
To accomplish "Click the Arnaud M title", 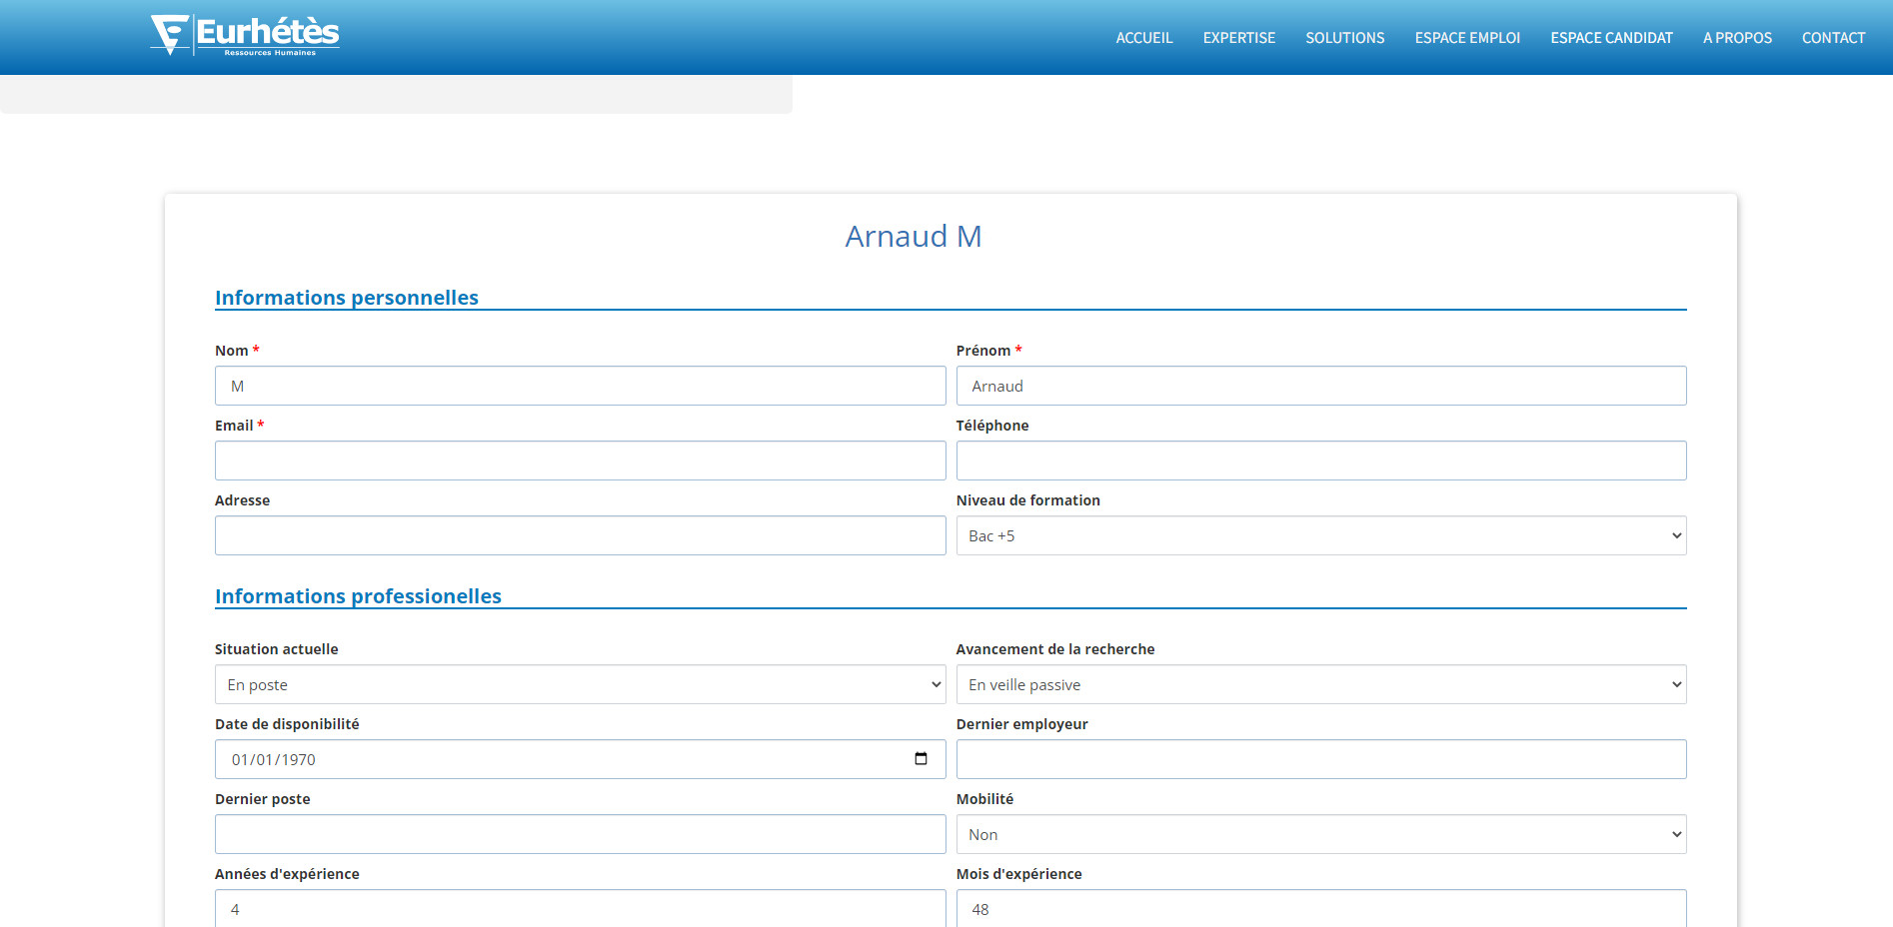I will click(914, 237).
